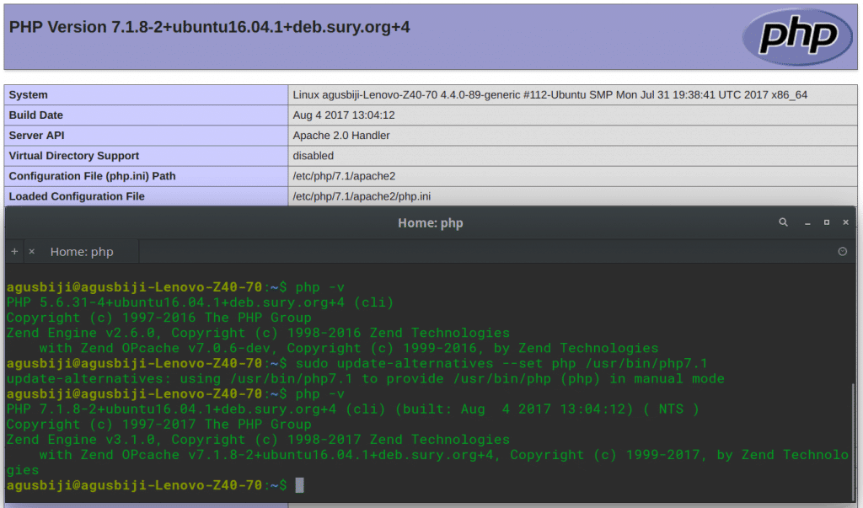Click the System row label in the table

coord(26,94)
